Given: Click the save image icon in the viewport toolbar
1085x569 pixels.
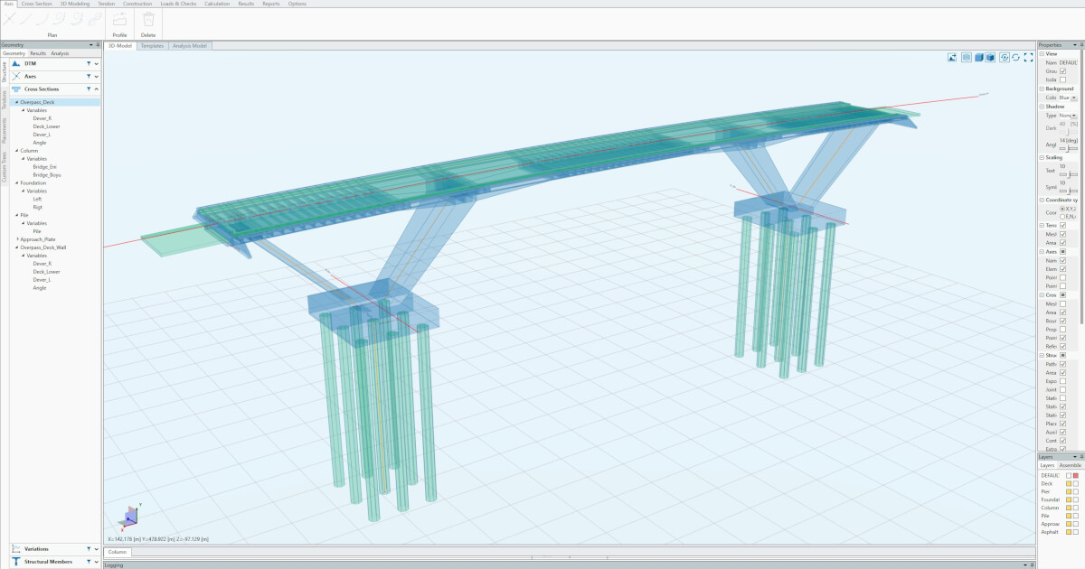Looking at the screenshot, I should pos(952,57).
